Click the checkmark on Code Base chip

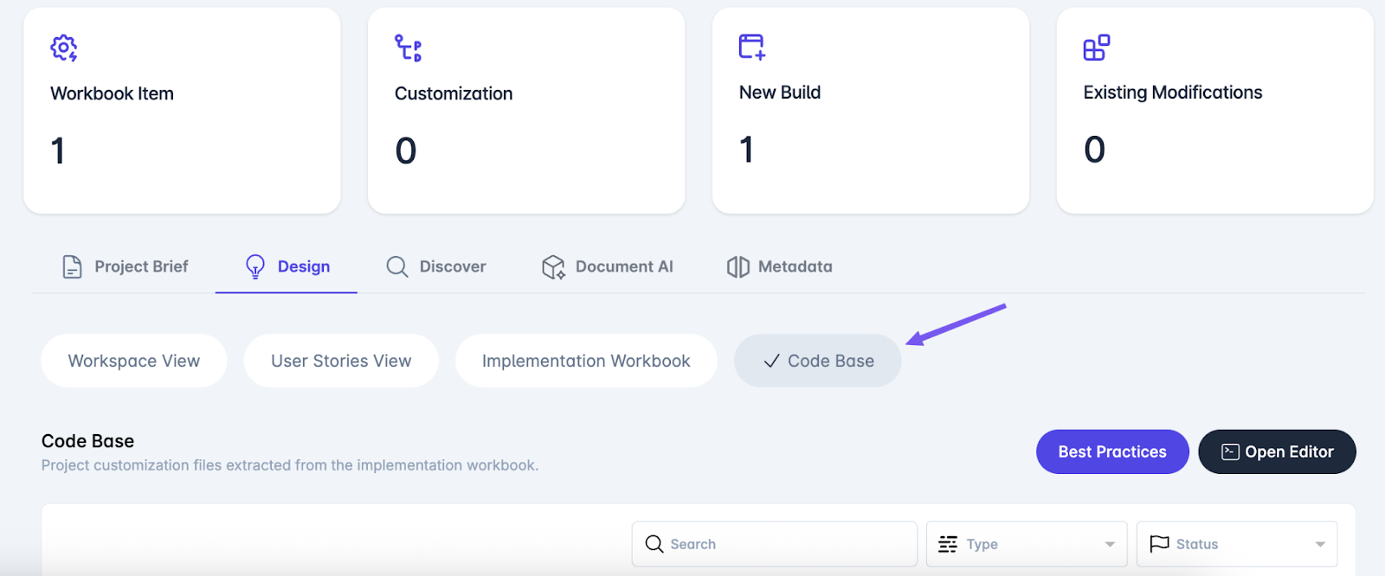pyautogui.click(x=771, y=362)
